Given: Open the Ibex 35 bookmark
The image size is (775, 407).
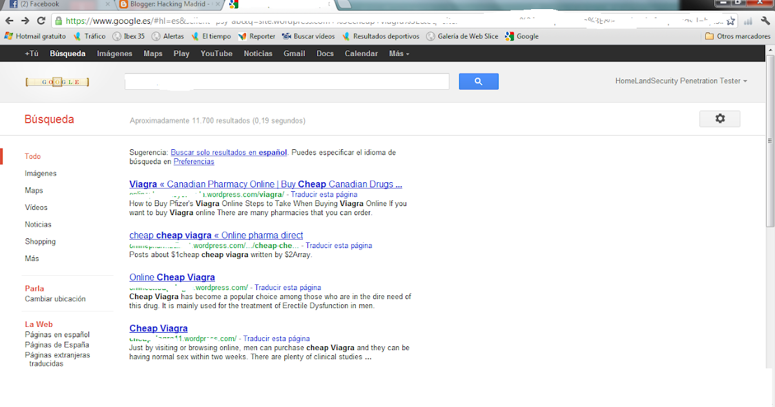Looking at the screenshot, I should click(x=129, y=36).
